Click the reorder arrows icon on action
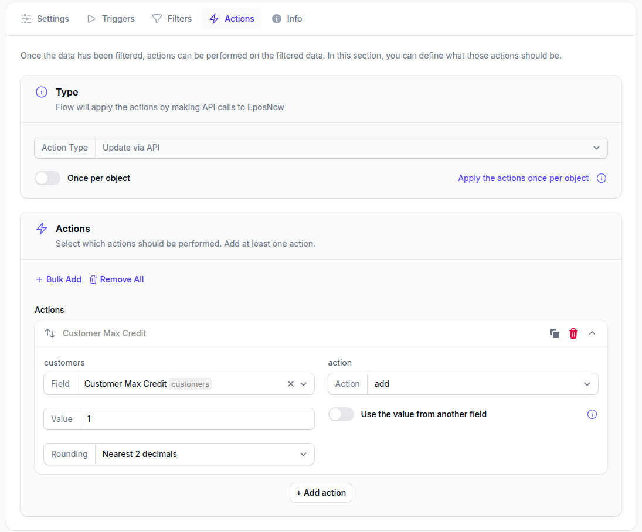 [x=50, y=333]
